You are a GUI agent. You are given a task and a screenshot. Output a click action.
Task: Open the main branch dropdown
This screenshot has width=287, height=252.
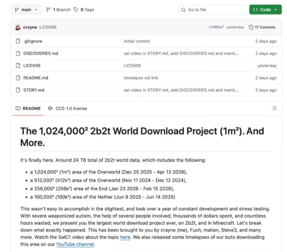(x=26, y=10)
